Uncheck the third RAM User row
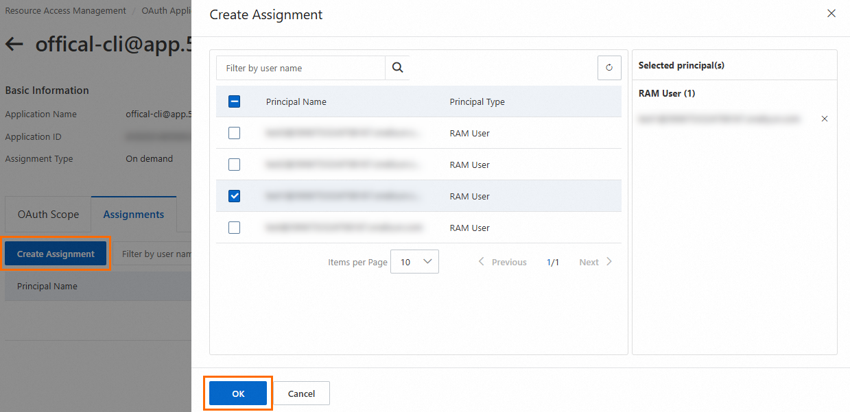850x412 pixels. tap(234, 196)
